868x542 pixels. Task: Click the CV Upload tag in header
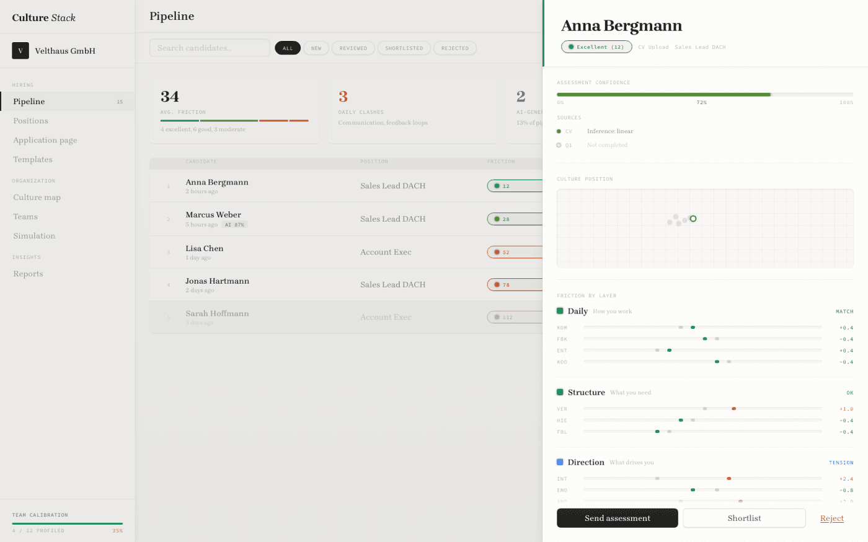pyautogui.click(x=653, y=47)
